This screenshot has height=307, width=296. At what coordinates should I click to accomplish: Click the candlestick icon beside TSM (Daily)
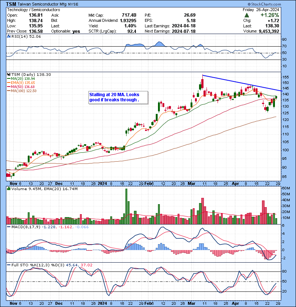click(x=9, y=75)
